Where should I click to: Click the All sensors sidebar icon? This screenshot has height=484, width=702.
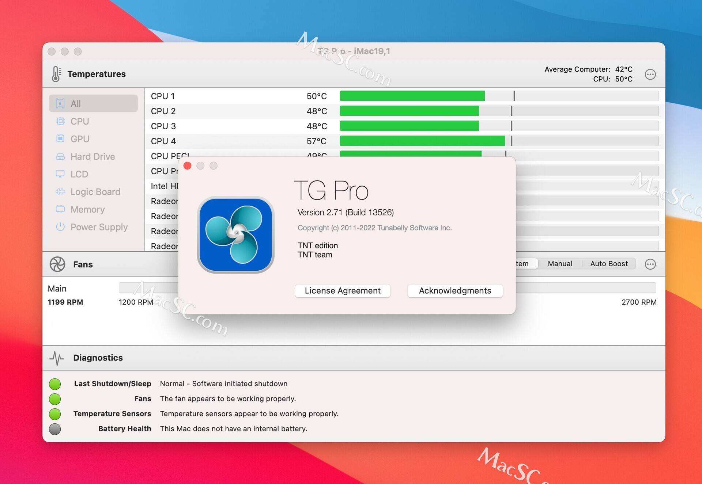(60, 103)
